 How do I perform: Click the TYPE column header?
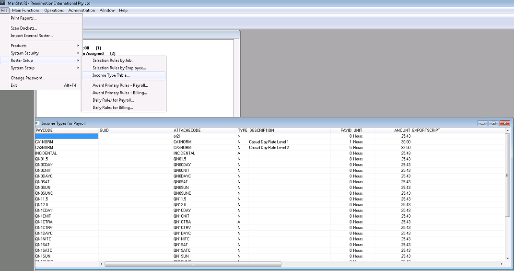click(x=242, y=130)
